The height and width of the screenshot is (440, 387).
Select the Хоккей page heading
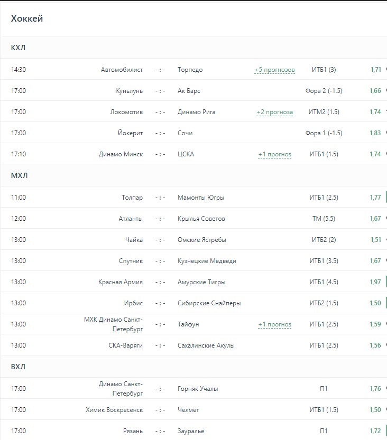tap(27, 18)
